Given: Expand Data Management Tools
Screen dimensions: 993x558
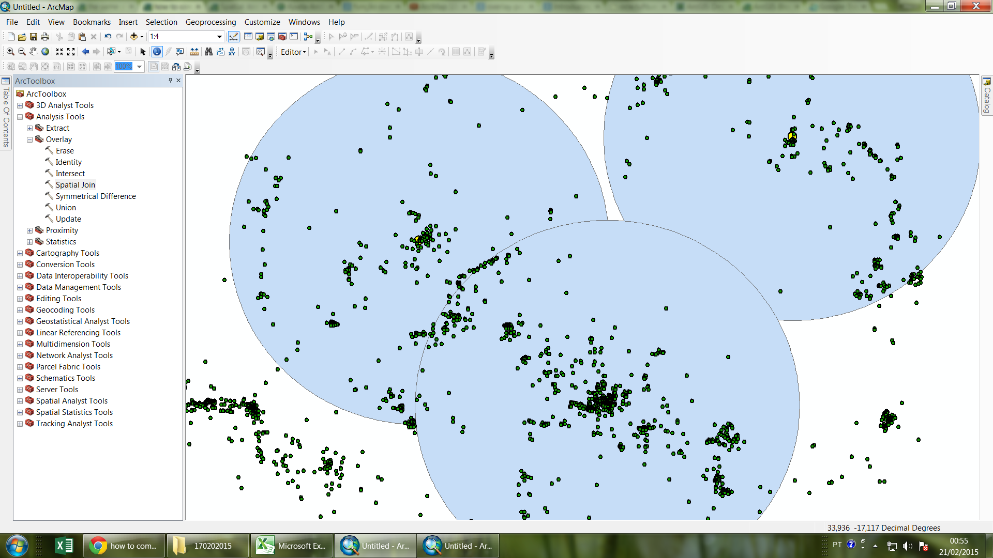Looking at the screenshot, I should point(20,287).
